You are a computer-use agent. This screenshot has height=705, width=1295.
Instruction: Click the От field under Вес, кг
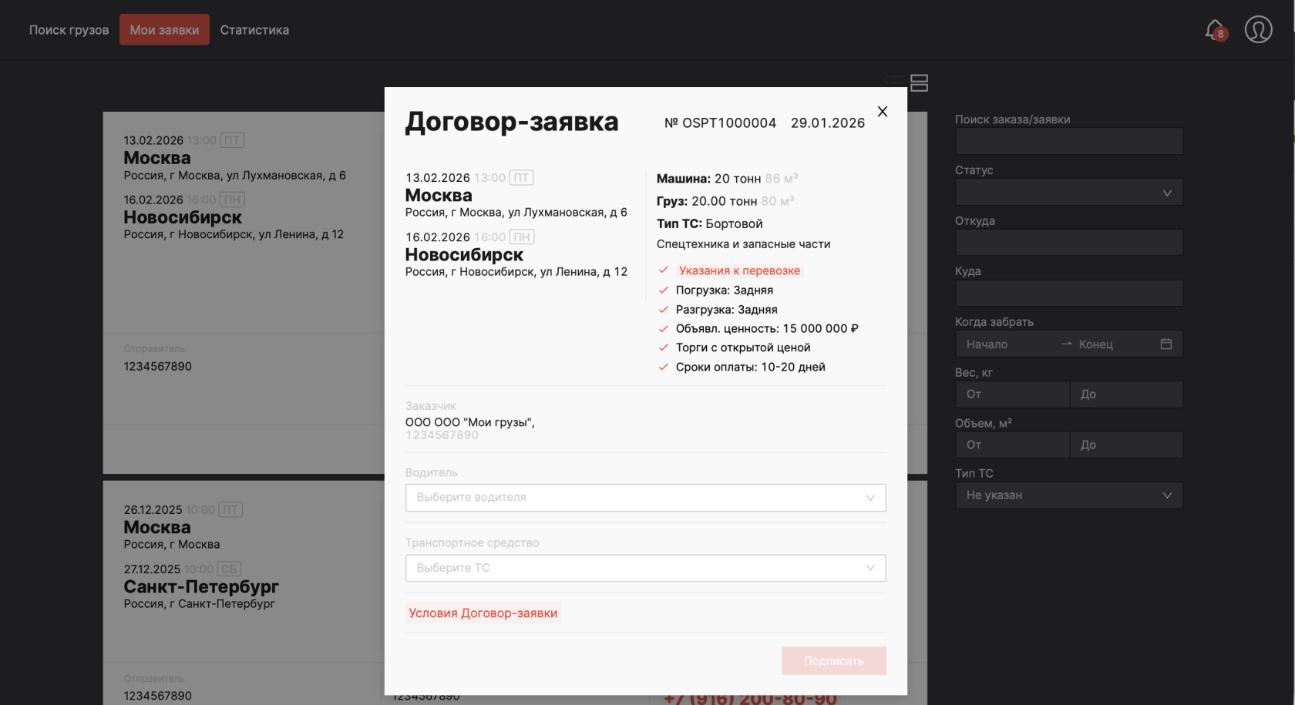pyautogui.click(x=1012, y=394)
